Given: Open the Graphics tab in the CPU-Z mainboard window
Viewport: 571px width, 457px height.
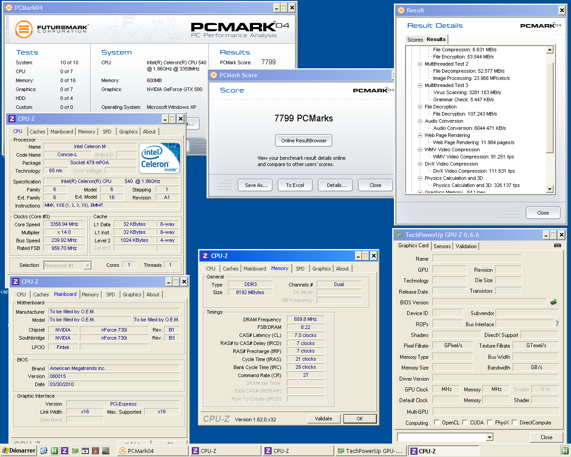Looking at the screenshot, I should click(x=132, y=295).
